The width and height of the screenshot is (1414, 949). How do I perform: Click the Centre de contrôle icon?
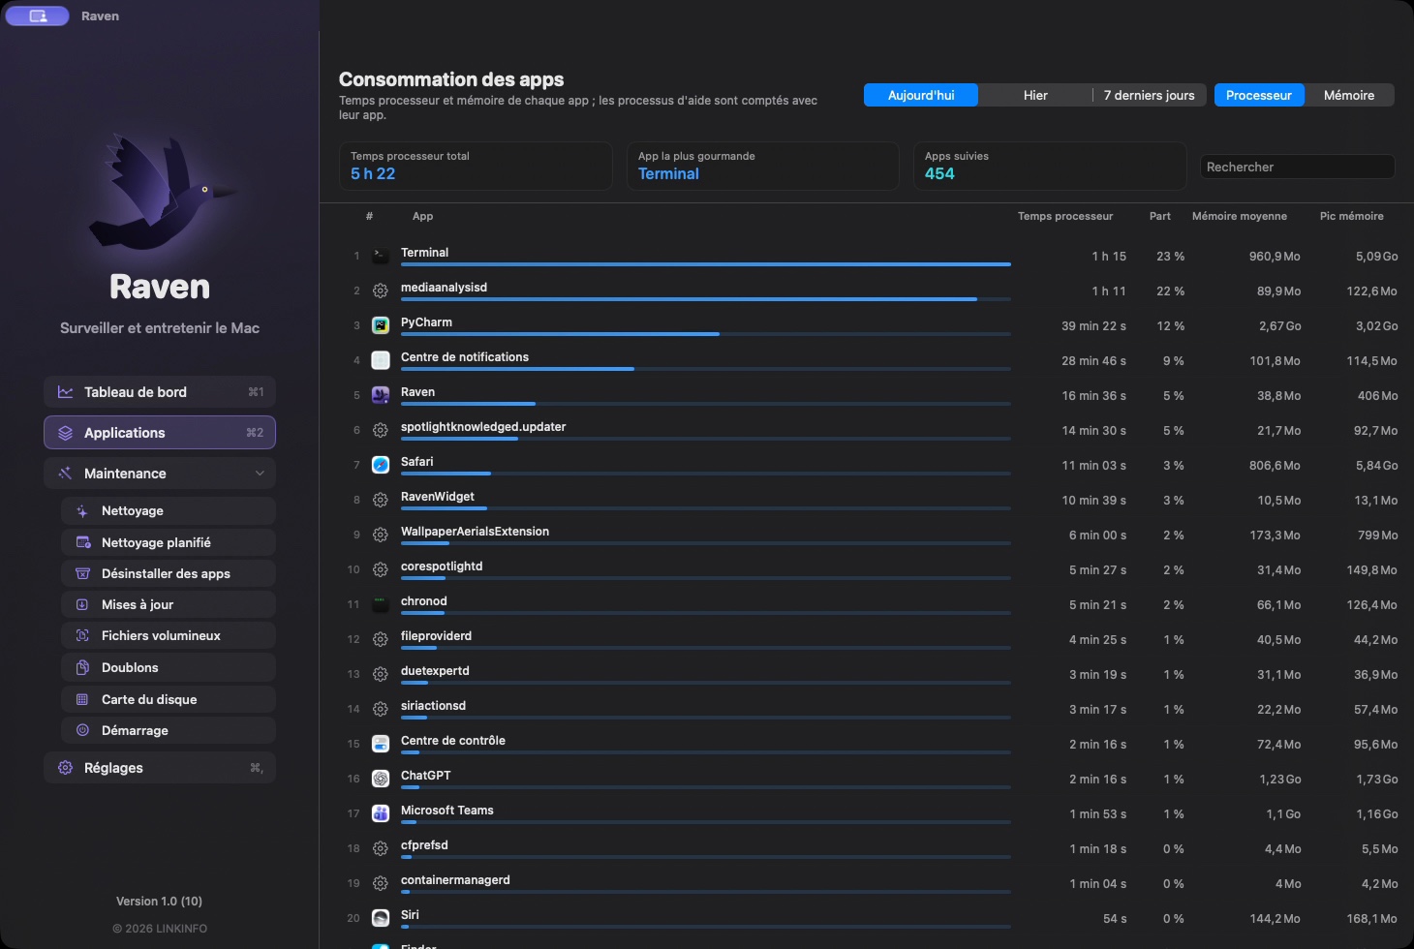pos(381,744)
